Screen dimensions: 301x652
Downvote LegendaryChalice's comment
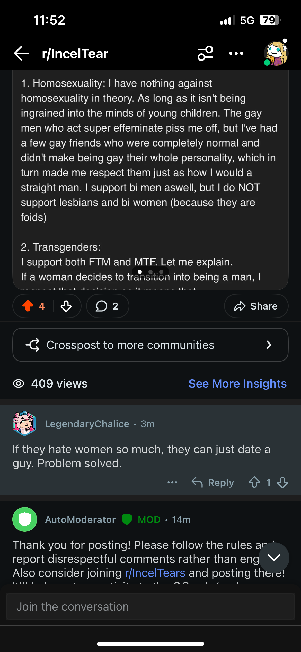coord(282,482)
